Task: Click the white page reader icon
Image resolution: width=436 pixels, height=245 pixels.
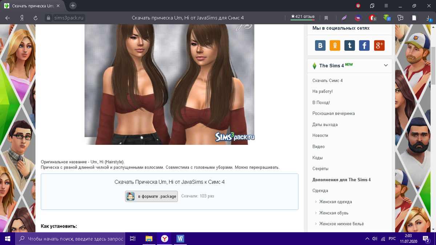Action: [x=414, y=18]
